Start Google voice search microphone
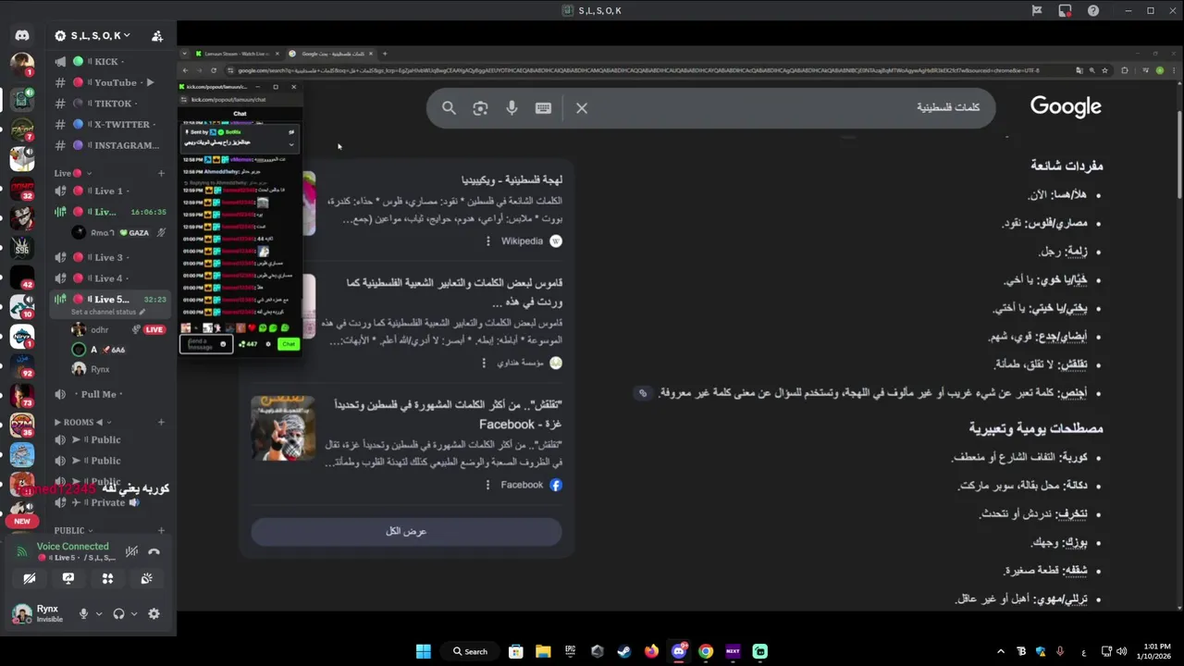This screenshot has height=666, width=1184. pyautogui.click(x=512, y=108)
